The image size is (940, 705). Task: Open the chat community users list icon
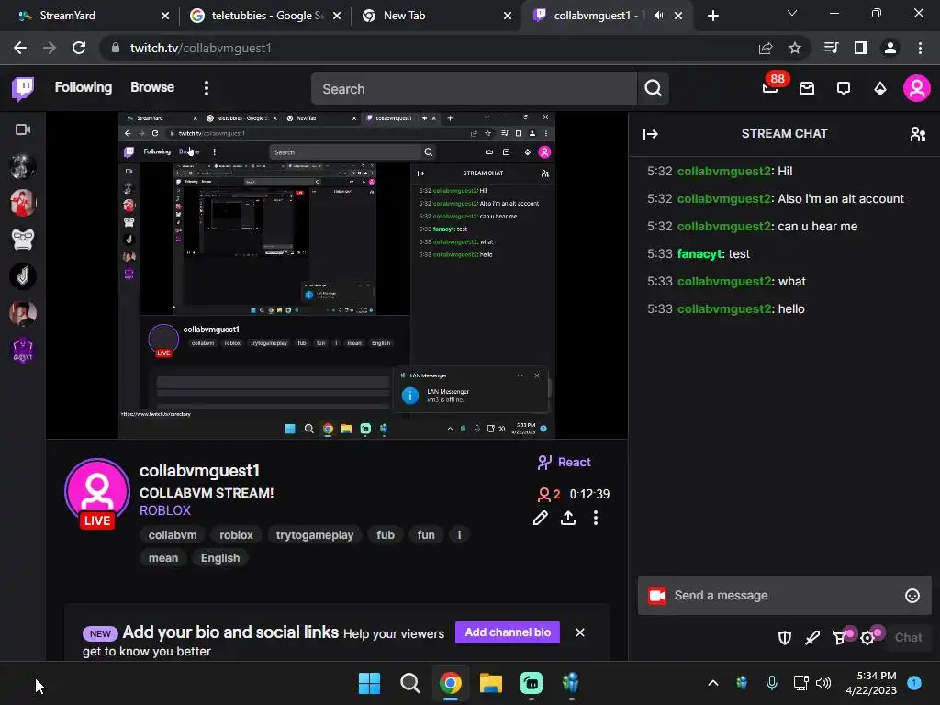click(917, 134)
